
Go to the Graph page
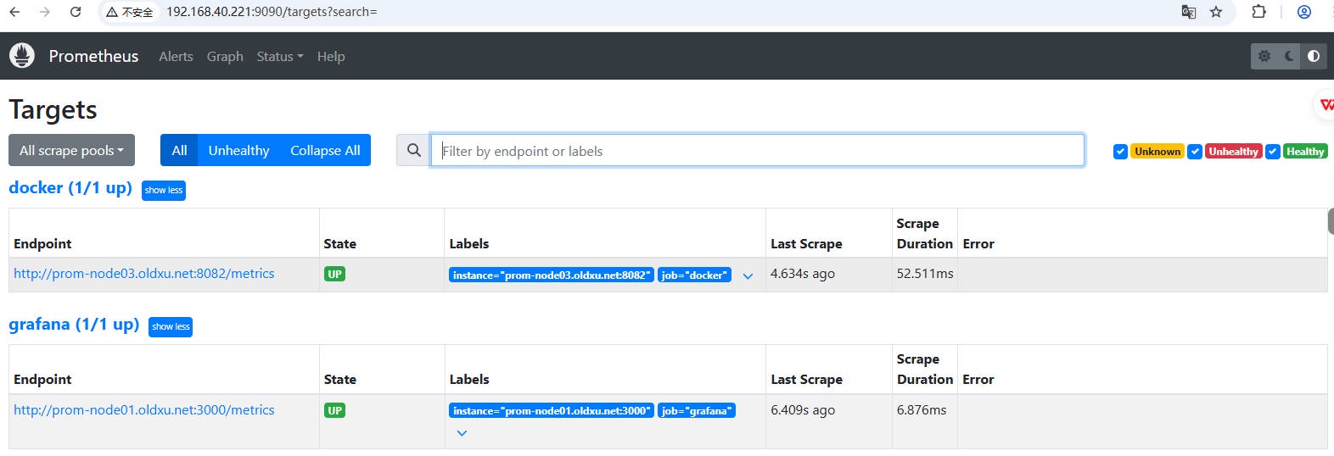[225, 57]
